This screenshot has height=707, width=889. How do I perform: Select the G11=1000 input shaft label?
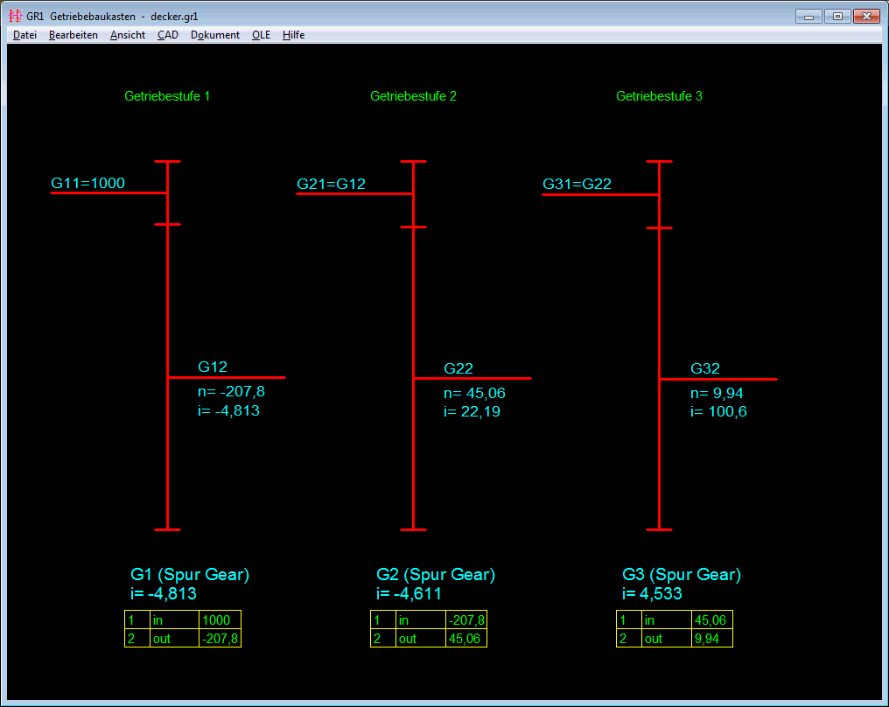point(87,183)
